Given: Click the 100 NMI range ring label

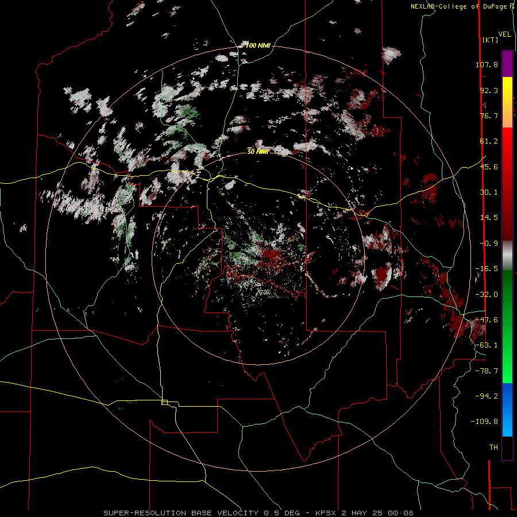Looking at the screenshot, I should pos(258,45).
